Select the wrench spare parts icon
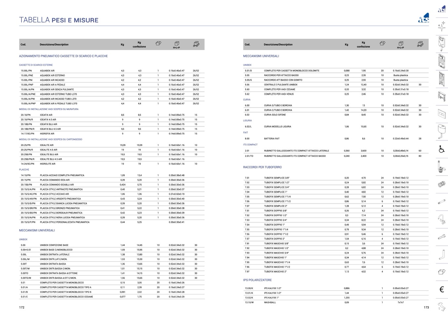The width and height of the screenshot is (448, 316). [x=441, y=237]
